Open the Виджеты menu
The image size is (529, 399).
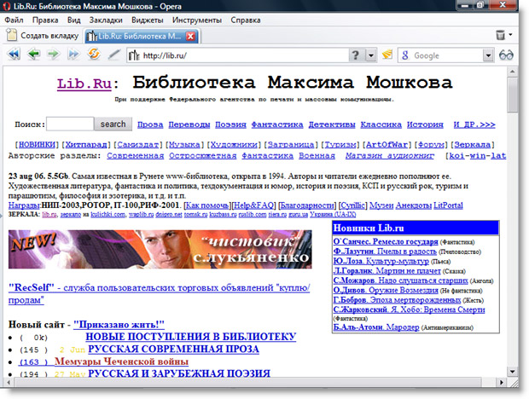tap(148, 20)
